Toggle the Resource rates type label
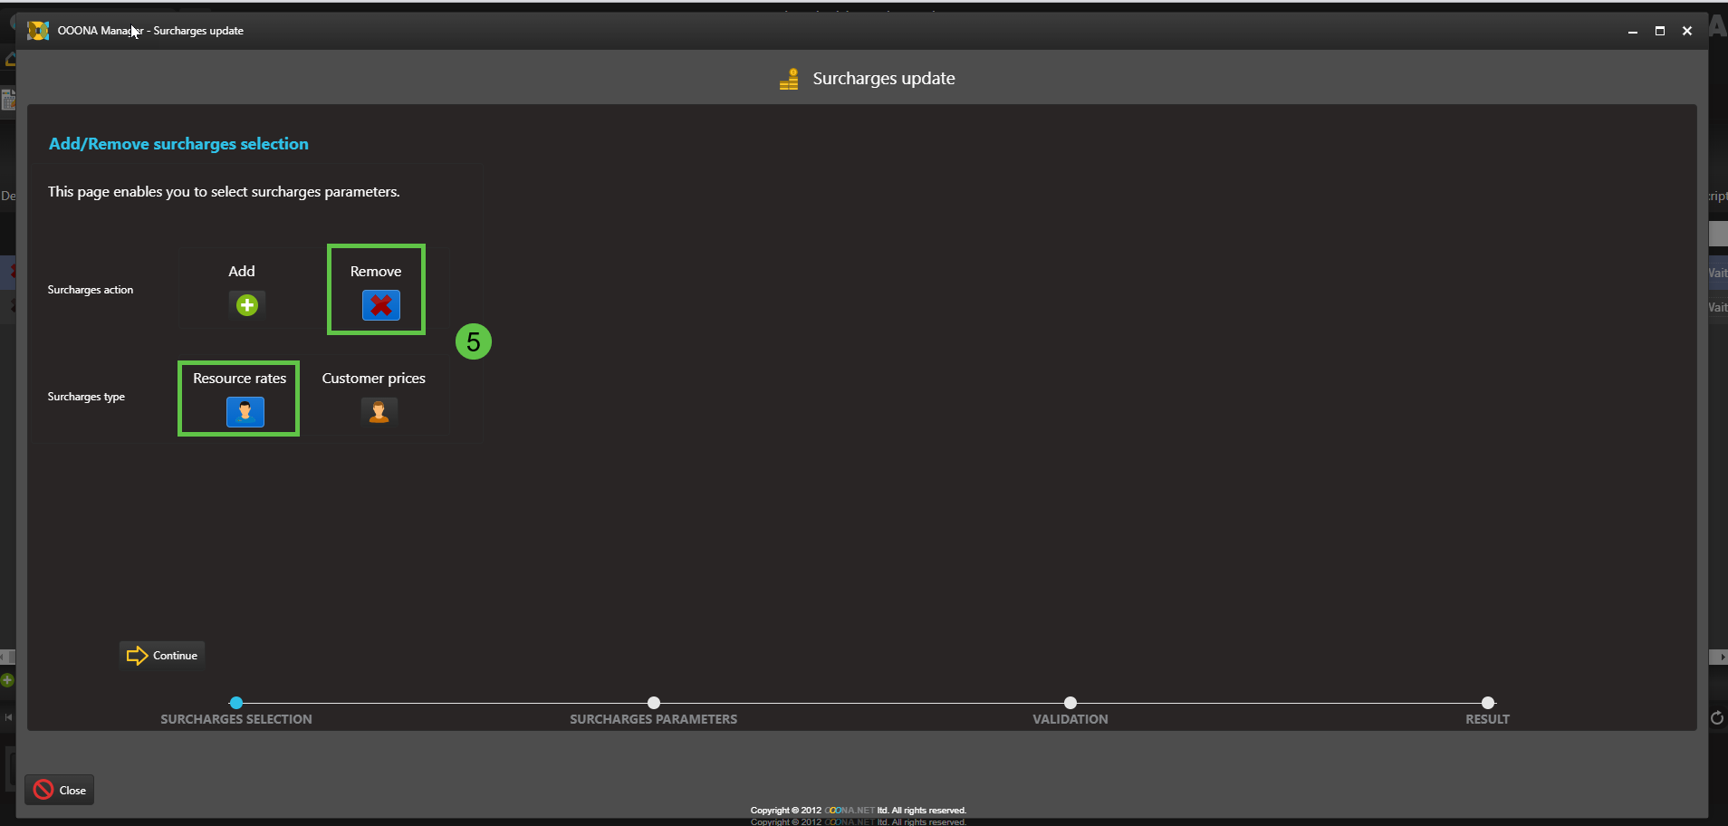1728x826 pixels. pos(239,378)
